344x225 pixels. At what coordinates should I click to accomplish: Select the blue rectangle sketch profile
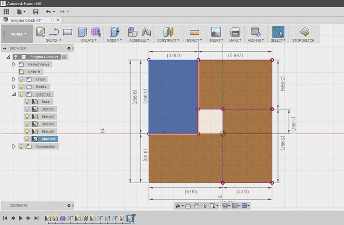173,96
